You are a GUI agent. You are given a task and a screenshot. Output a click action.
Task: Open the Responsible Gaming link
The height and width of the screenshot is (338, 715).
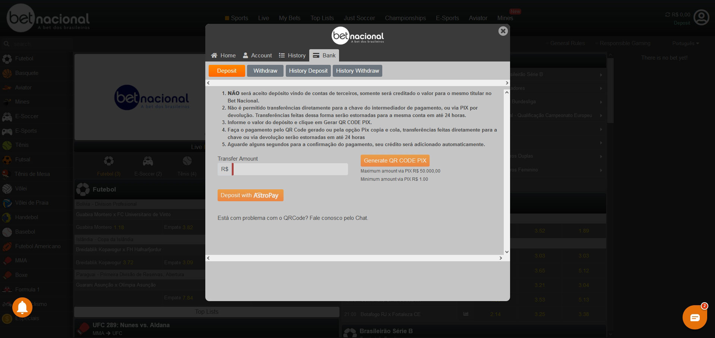pos(625,43)
